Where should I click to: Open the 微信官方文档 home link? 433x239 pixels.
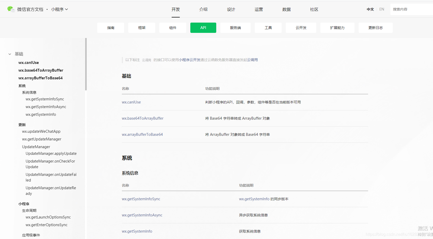tap(30, 9)
